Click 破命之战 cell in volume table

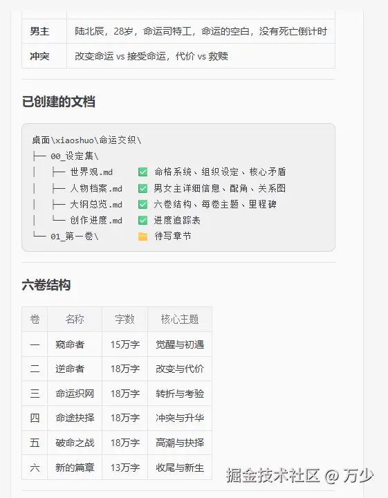(75, 443)
